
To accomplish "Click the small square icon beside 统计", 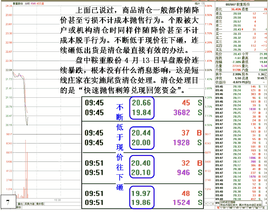I will click(203, 3).
